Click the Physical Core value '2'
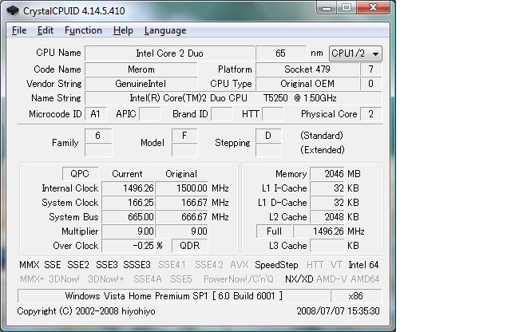The image size is (511, 332). 370,114
